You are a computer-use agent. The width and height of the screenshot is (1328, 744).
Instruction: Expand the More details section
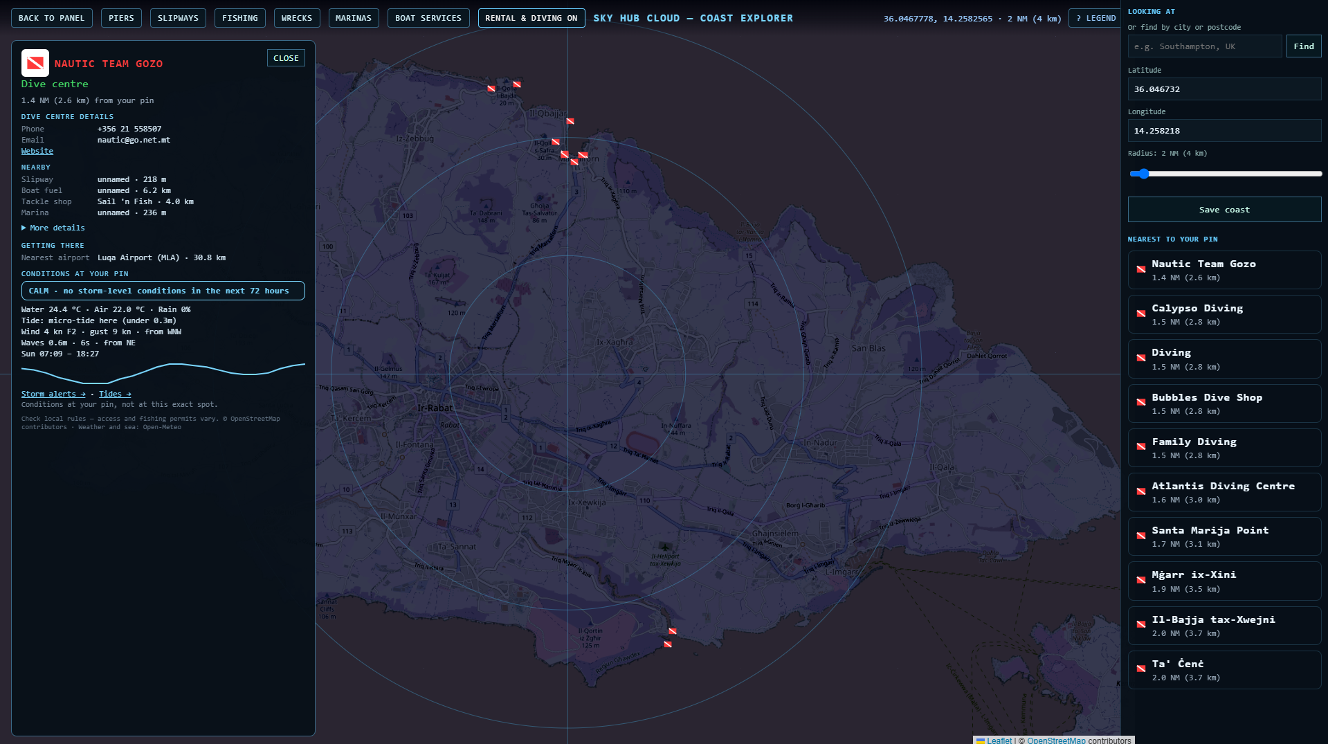click(x=53, y=228)
